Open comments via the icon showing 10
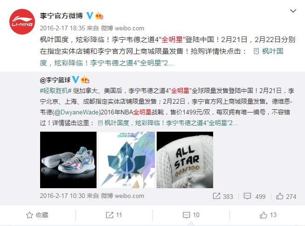The image size is (305, 226). [191, 215]
